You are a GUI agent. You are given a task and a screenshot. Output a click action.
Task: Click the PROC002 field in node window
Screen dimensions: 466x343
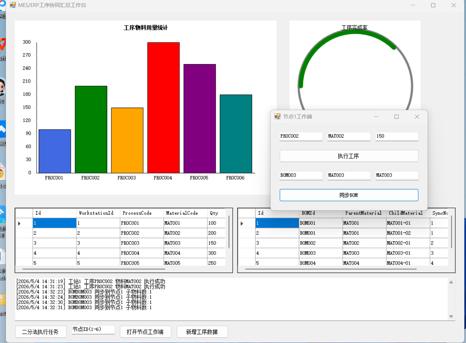click(301, 136)
